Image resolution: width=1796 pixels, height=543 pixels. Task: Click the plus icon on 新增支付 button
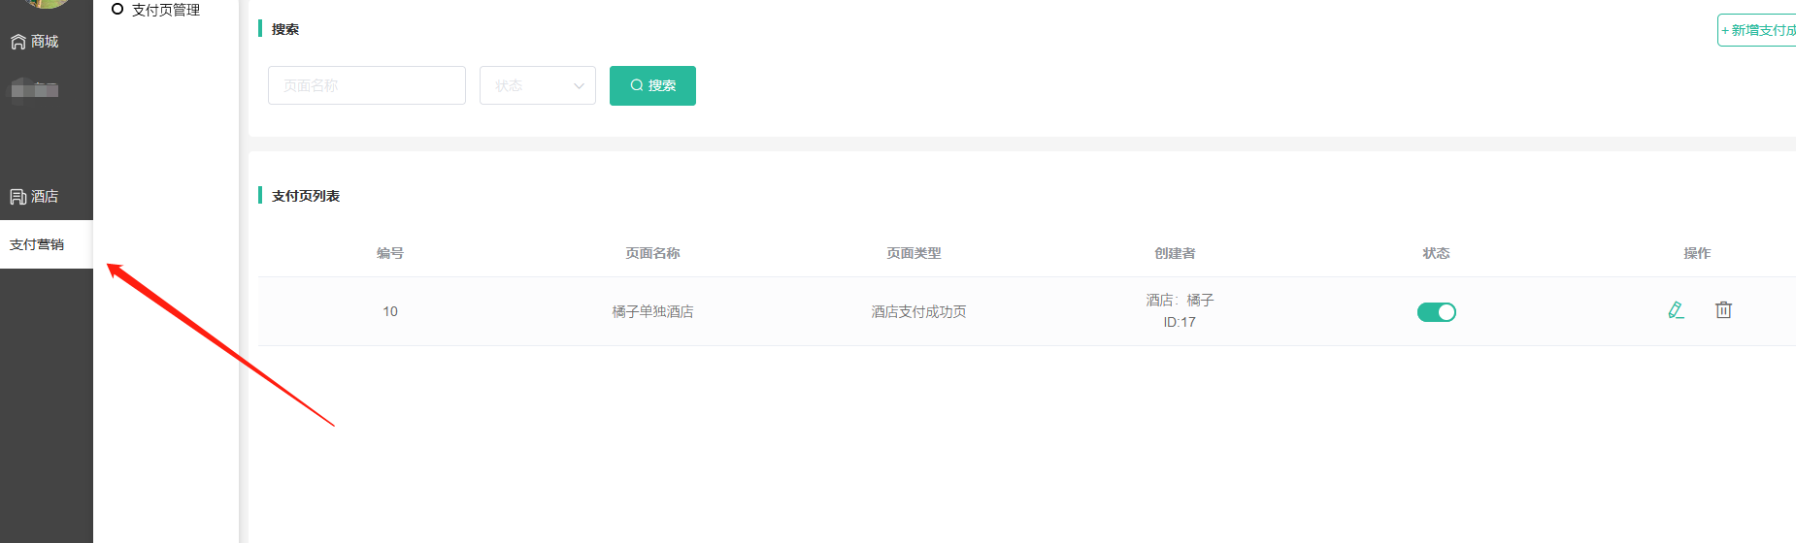pyautogui.click(x=1725, y=31)
